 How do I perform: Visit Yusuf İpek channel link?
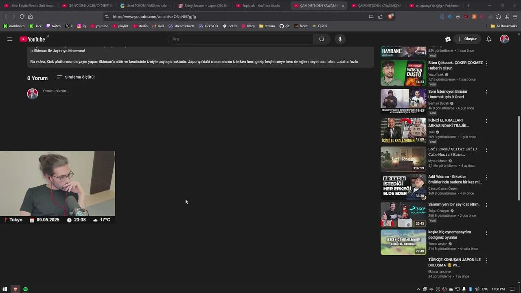[x=436, y=74]
